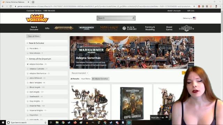
Task: Click the red ad-blocker extension icon
Action: click(199, 6)
